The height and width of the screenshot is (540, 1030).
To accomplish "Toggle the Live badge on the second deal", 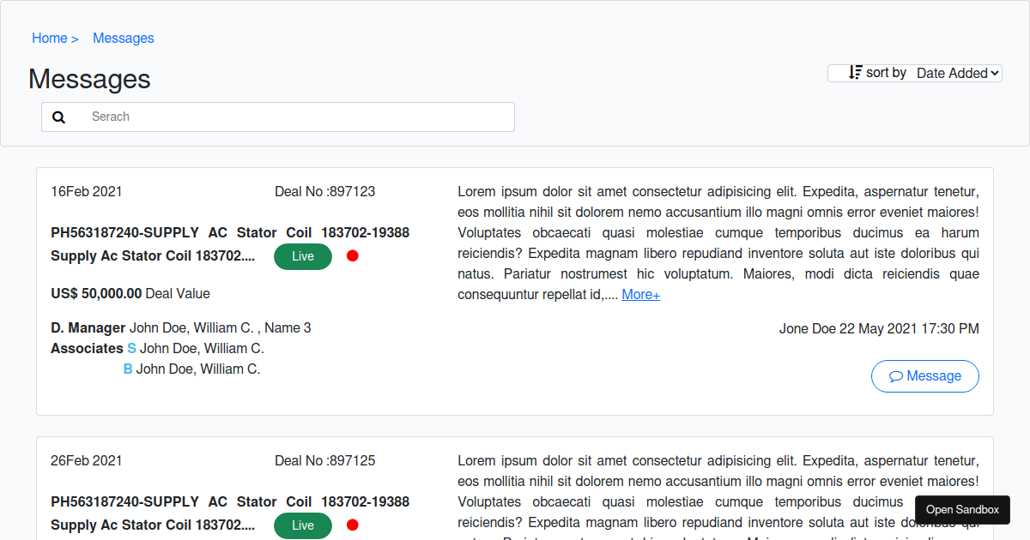I will click(302, 525).
